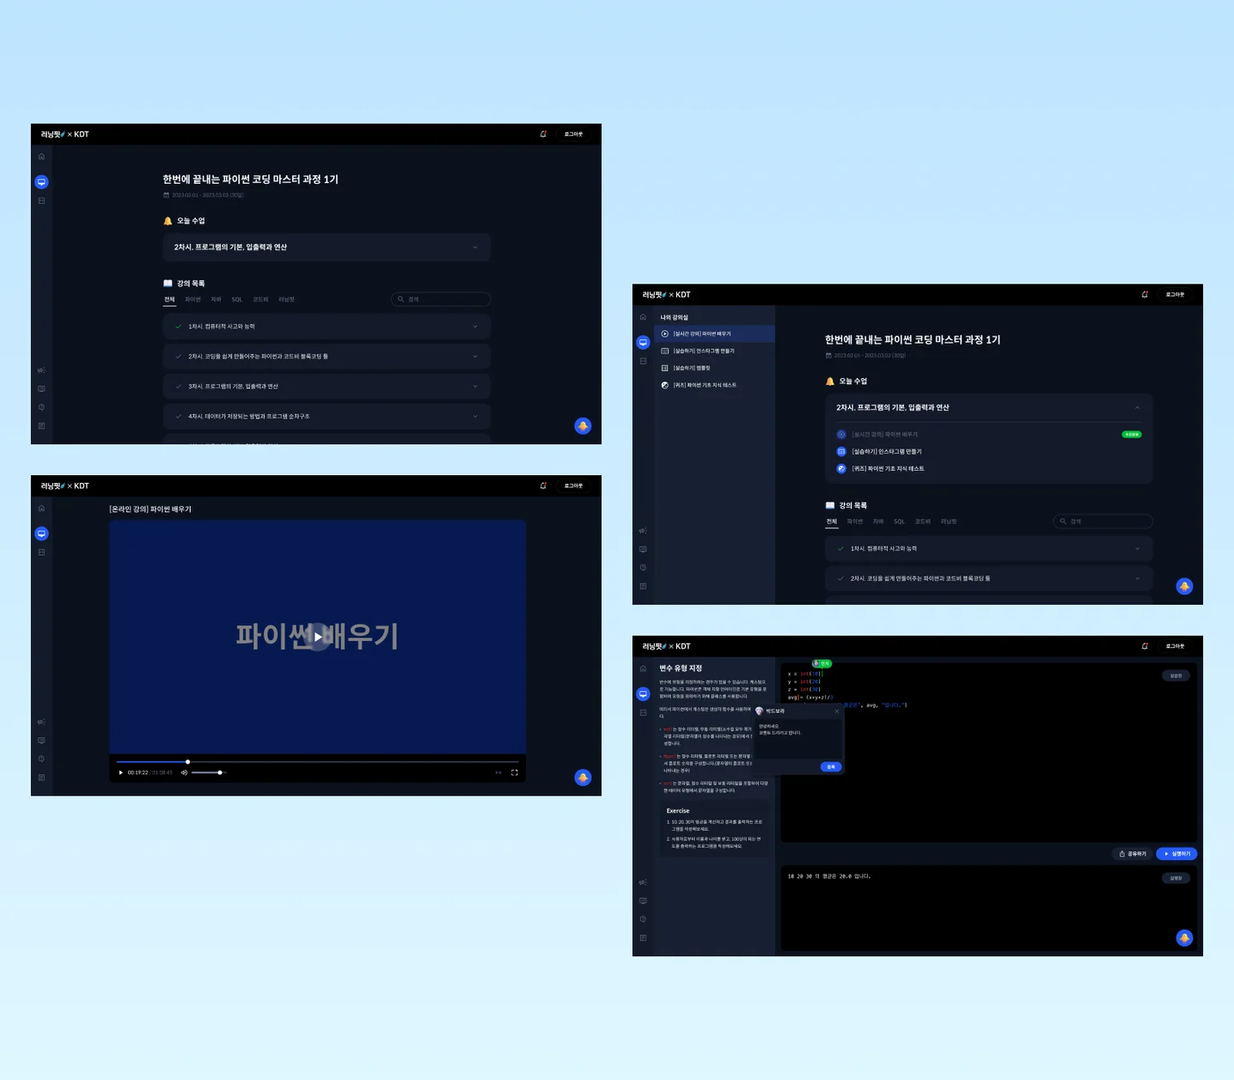Play the 파이썬 배우기 video with center play button
Image resolution: width=1234 pixels, height=1080 pixels.
point(318,637)
